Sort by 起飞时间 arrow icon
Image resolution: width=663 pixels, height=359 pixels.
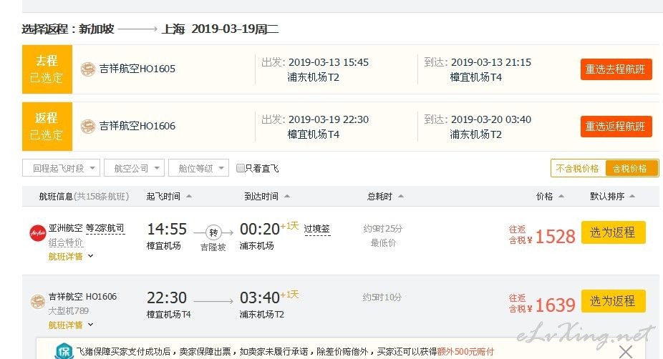point(189,196)
